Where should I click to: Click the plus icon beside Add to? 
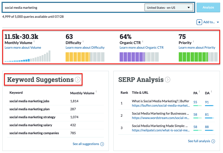click(199, 22)
